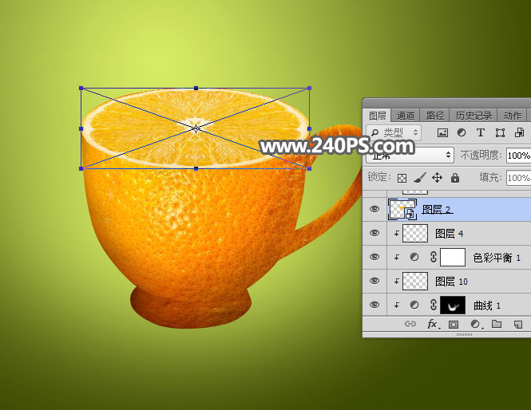
Task: Toggle visibility of 色彩平衡 1 layer
Action: coord(374,257)
